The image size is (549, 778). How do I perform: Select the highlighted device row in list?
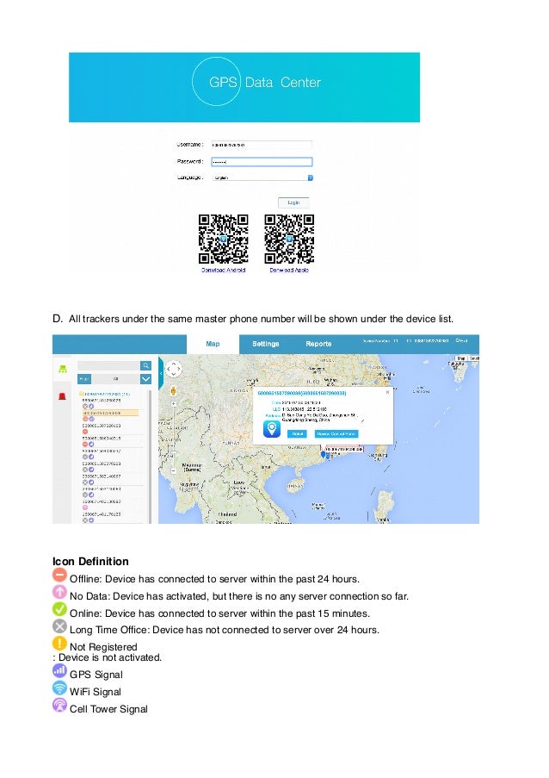[x=110, y=413]
